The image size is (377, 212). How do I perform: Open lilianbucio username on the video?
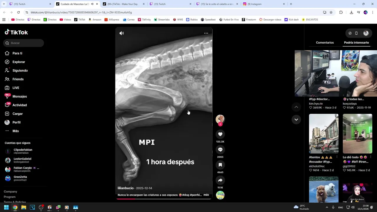coord(125,188)
